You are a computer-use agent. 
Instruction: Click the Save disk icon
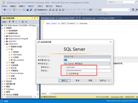pos(28,10)
